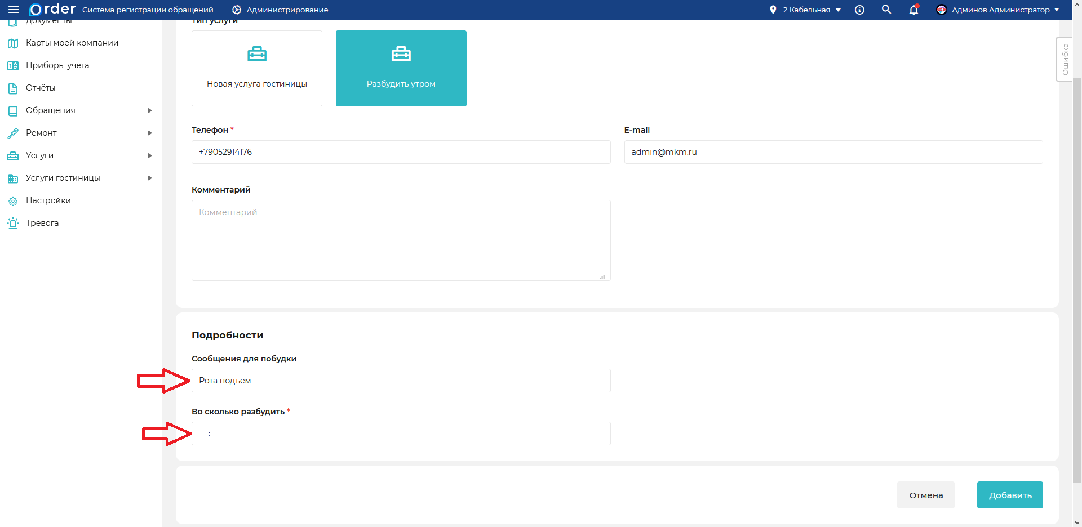This screenshot has height=527, width=1082.
Task: Go to Администрирование section
Action: tap(280, 10)
